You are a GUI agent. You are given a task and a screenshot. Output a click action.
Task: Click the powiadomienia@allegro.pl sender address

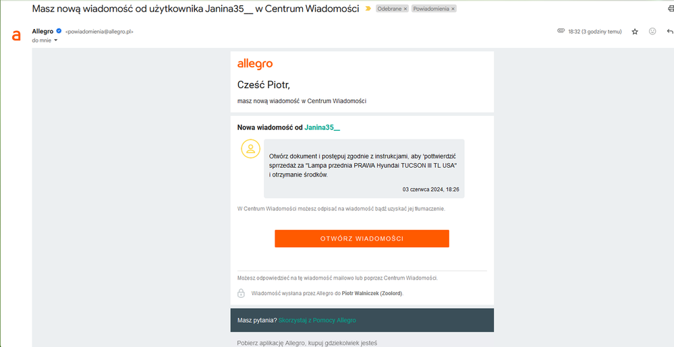(99, 32)
